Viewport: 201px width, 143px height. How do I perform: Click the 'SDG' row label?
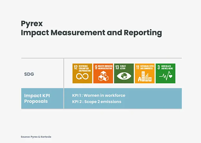tap(29, 74)
